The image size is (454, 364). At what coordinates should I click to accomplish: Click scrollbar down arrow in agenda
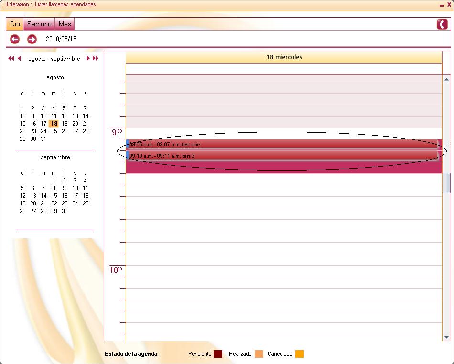pyautogui.click(x=446, y=337)
